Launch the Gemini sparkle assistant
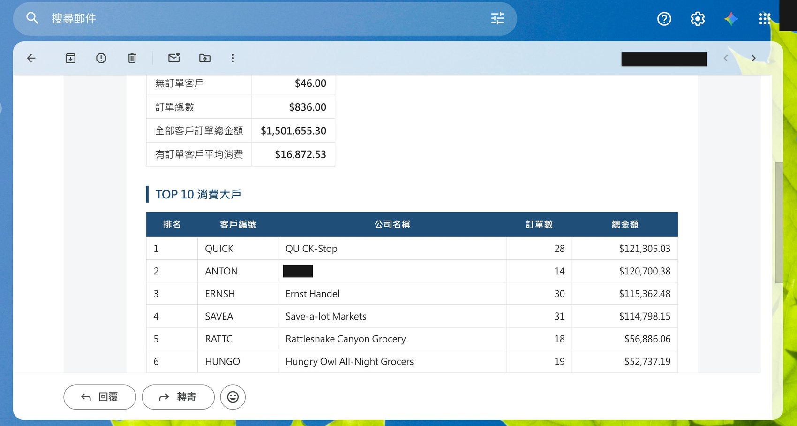The height and width of the screenshot is (426, 797). coord(731,19)
